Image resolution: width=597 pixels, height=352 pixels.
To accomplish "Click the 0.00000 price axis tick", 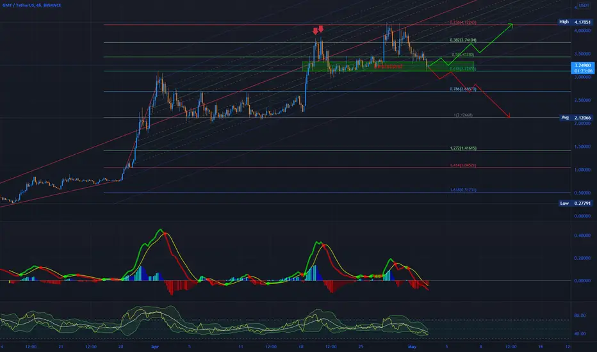I will (582, 216).
